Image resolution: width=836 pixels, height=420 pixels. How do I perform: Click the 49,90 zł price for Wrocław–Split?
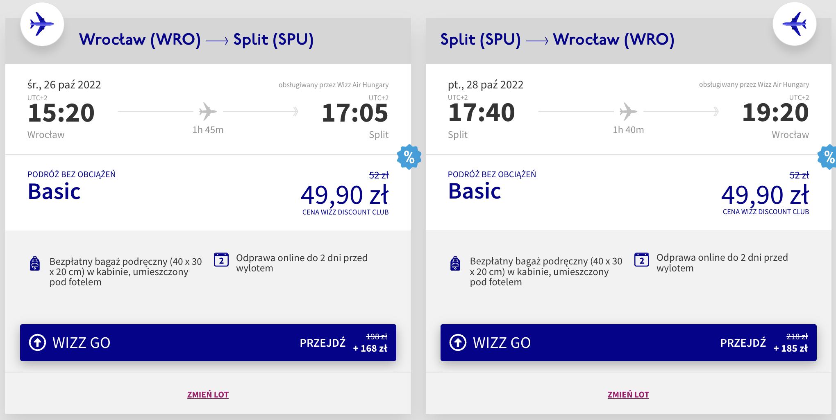point(345,195)
